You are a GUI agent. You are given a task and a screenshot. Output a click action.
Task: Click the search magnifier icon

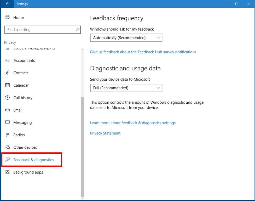tap(77, 30)
